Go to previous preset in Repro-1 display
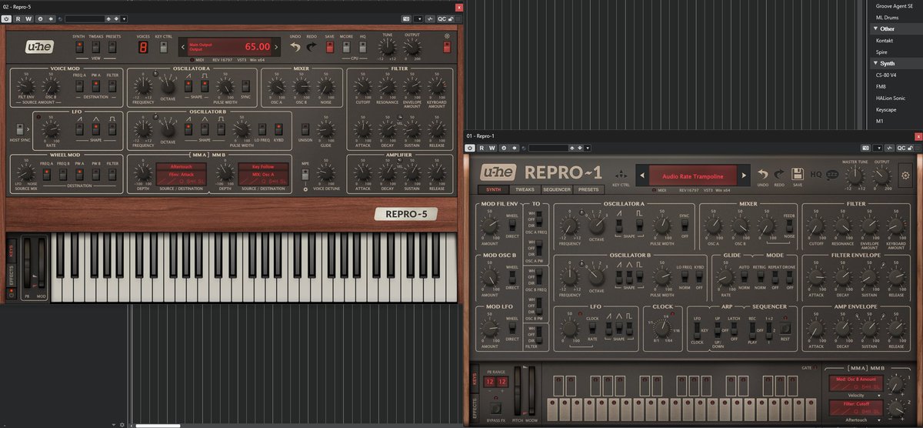The width and height of the screenshot is (923, 428). tap(643, 176)
